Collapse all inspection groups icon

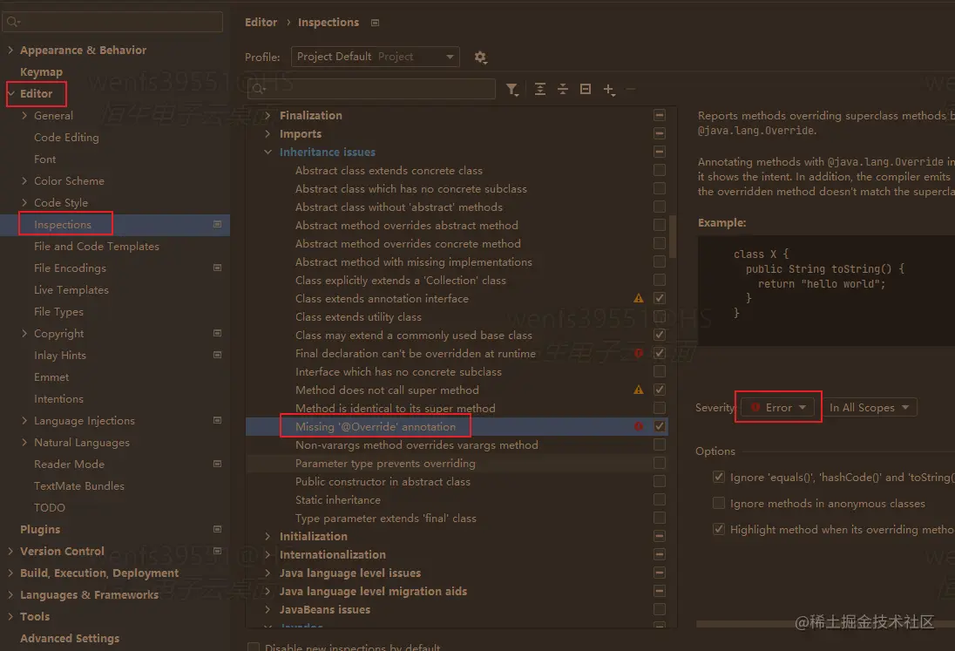(563, 90)
